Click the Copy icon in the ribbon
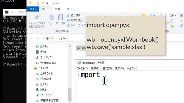 (51, 17)
